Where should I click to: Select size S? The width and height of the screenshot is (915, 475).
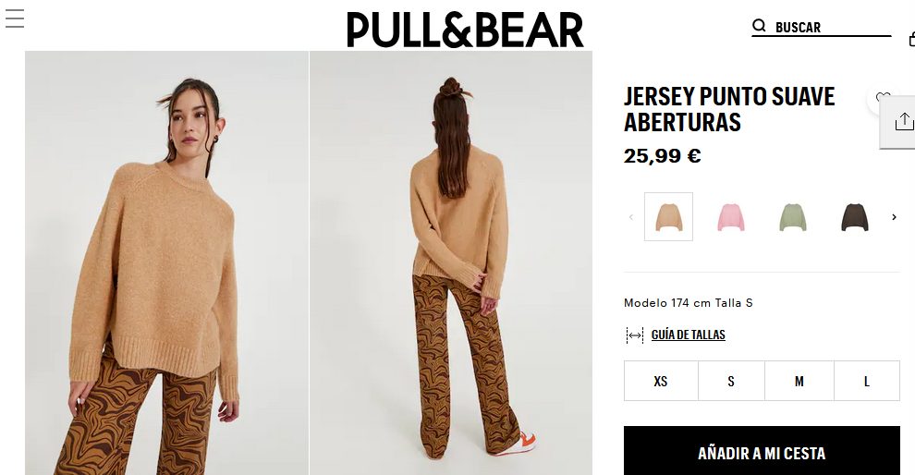click(x=731, y=381)
